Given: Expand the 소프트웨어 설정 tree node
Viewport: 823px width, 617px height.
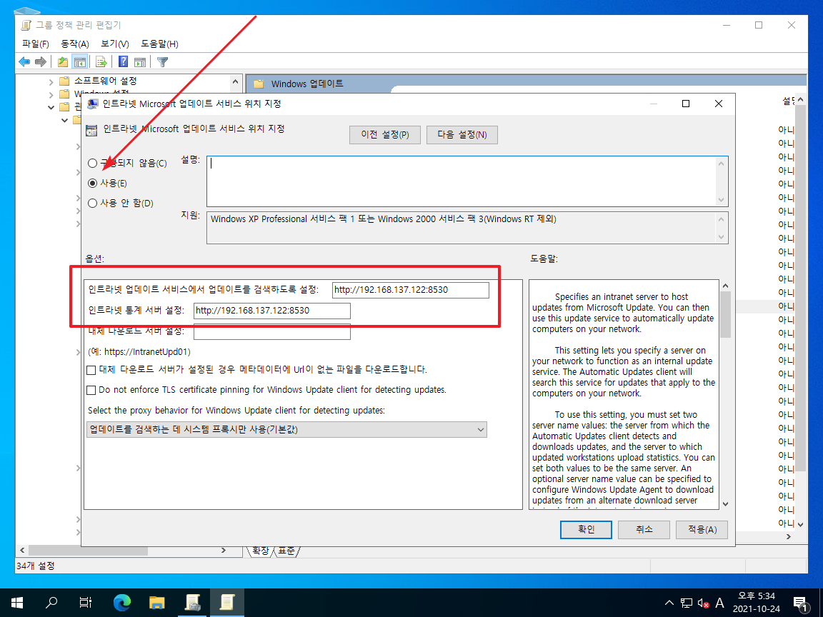Looking at the screenshot, I should coord(51,81).
